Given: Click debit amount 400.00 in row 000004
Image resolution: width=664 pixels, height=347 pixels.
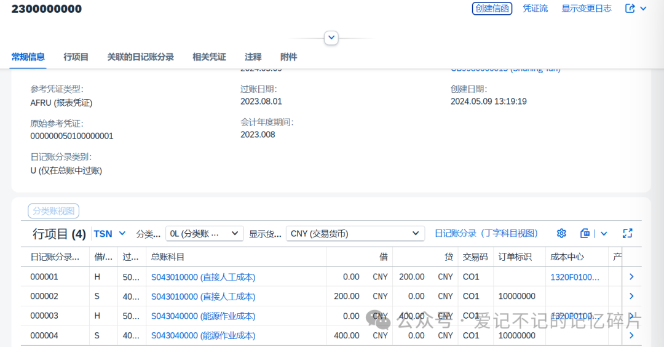Looking at the screenshot, I should [346, 335].
